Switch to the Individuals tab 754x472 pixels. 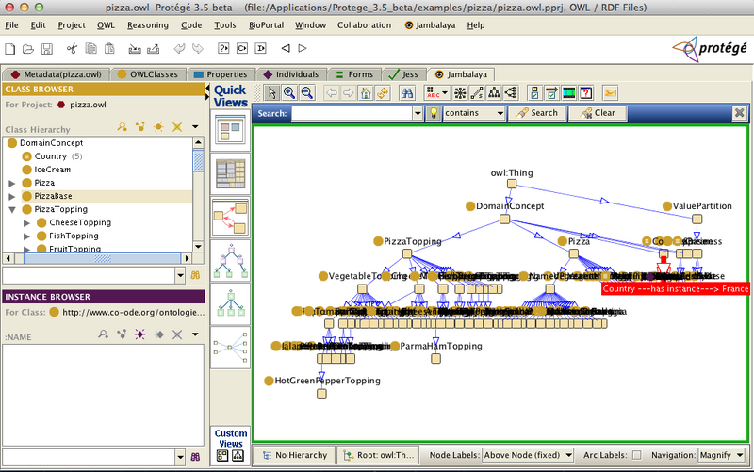(x=291, y=74)
